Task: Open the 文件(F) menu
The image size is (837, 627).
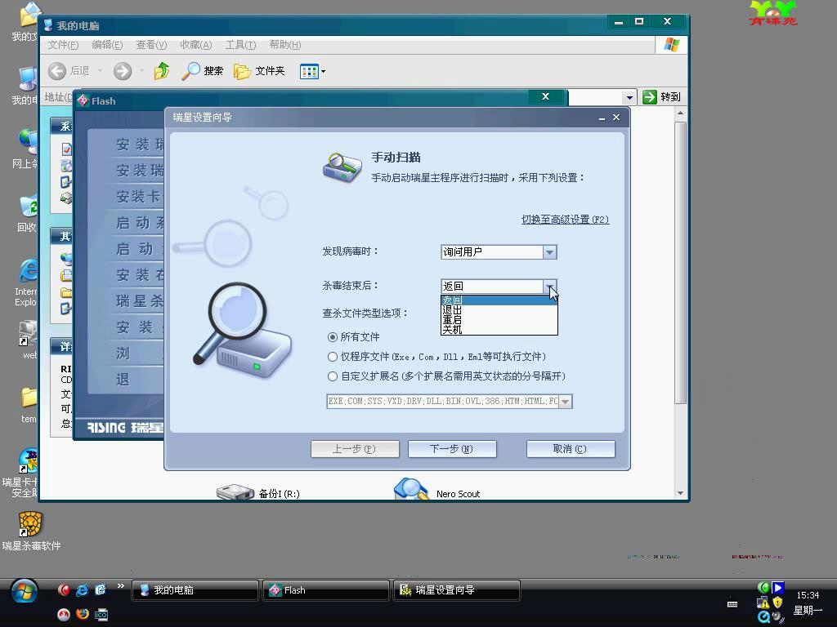Action: (63, 45)
